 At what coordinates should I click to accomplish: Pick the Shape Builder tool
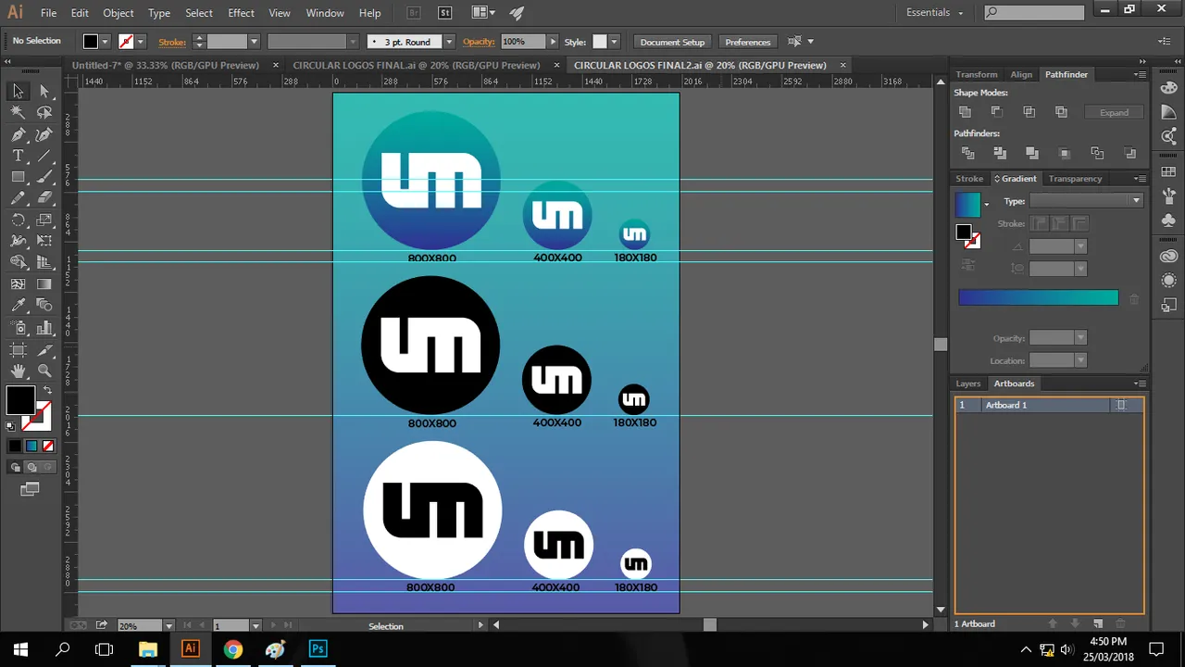[x=18, y=263]
